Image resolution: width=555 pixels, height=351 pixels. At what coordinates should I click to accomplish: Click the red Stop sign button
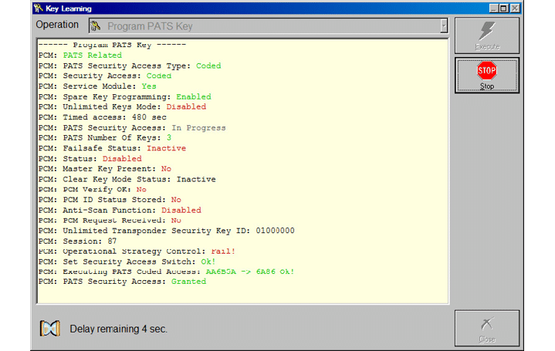point(486,75)
